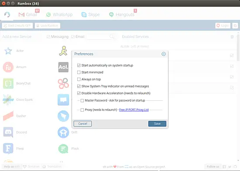Click Save in Preferences

tap(157, 124)
